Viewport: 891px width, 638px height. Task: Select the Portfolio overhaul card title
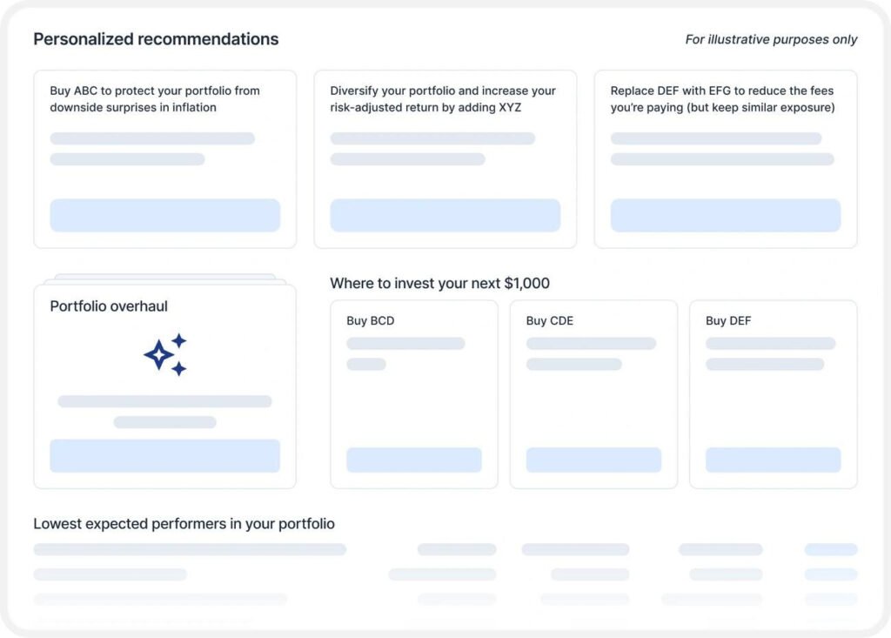point(109,306)
